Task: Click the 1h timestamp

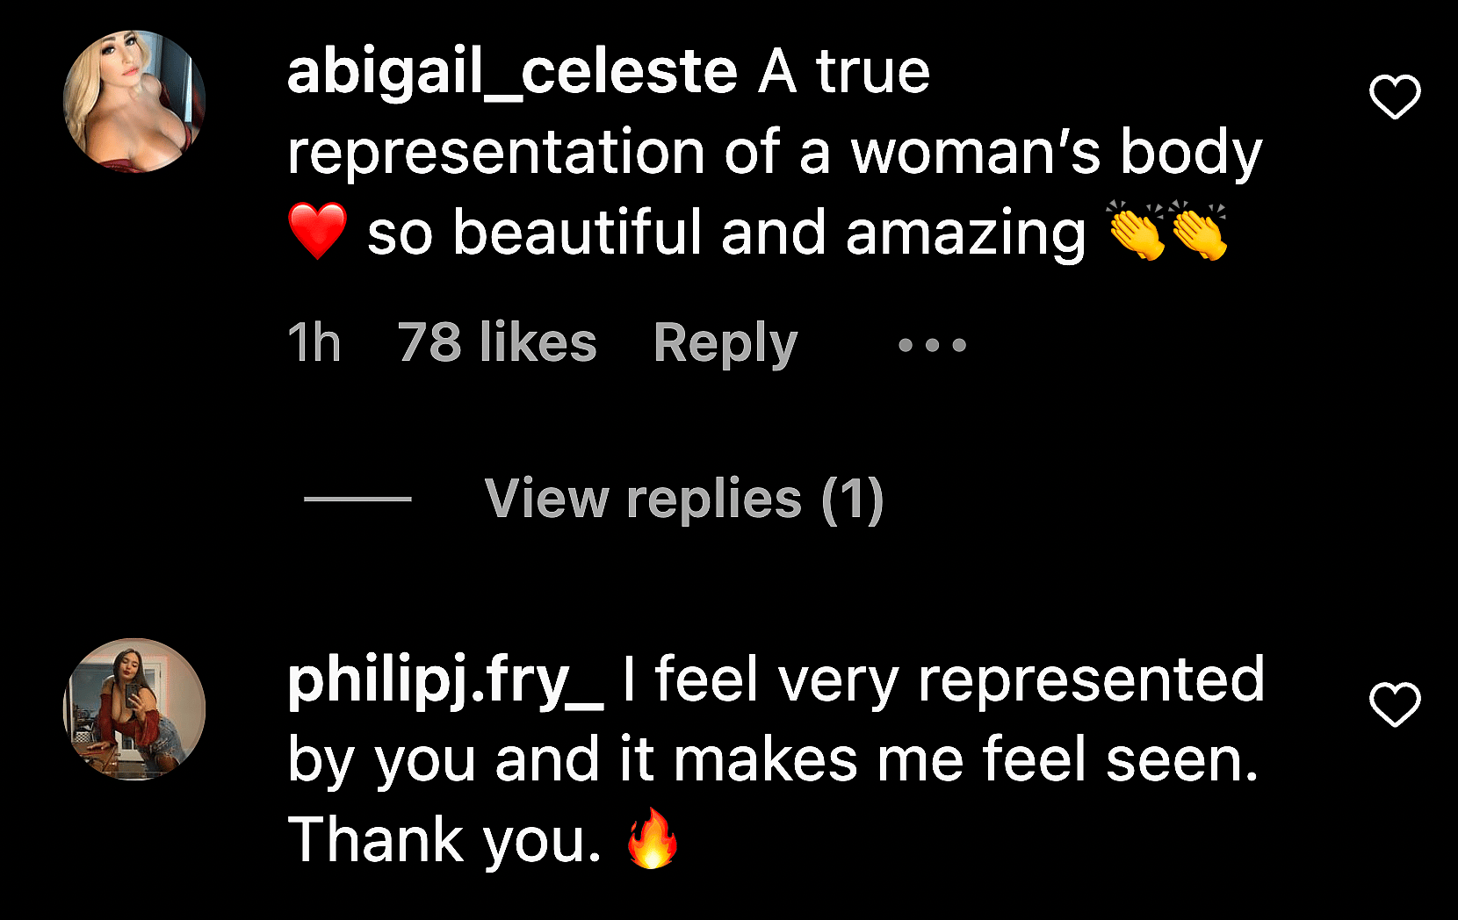Action: coord(314,343)
